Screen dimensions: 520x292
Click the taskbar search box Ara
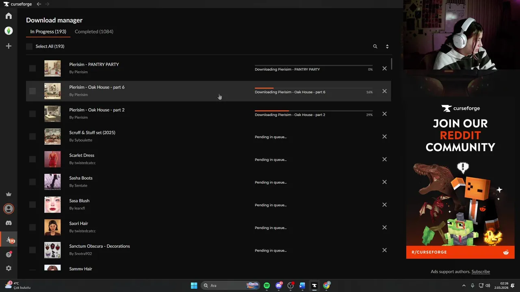231,286
